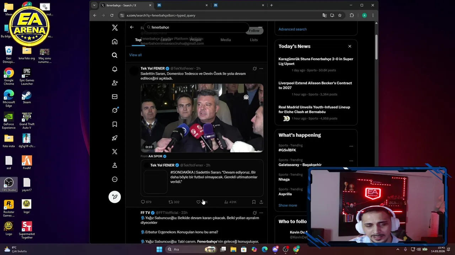Click the Follow button
Screen dimensions: 455x255
(x=254, y=30)
